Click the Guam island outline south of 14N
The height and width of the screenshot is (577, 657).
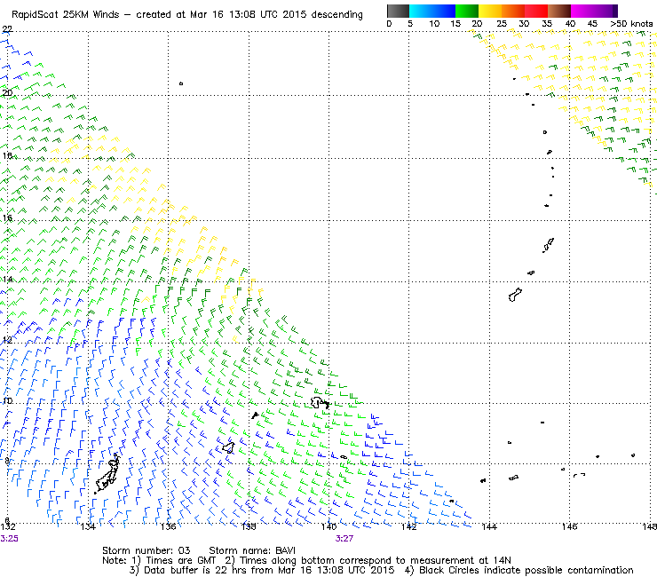tap(515, 295)
